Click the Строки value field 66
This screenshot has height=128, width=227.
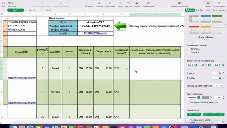point(217,73)
